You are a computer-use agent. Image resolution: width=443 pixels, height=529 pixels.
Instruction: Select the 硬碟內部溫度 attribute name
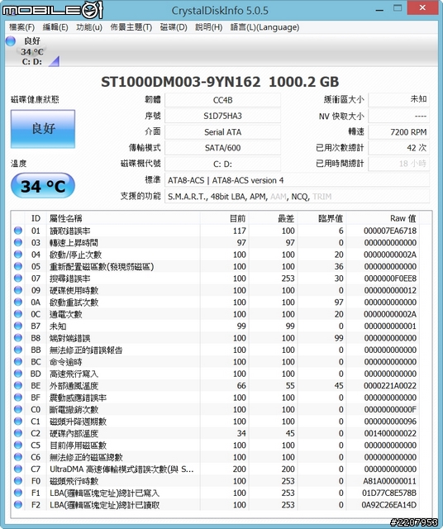click(x=74, y=433)
